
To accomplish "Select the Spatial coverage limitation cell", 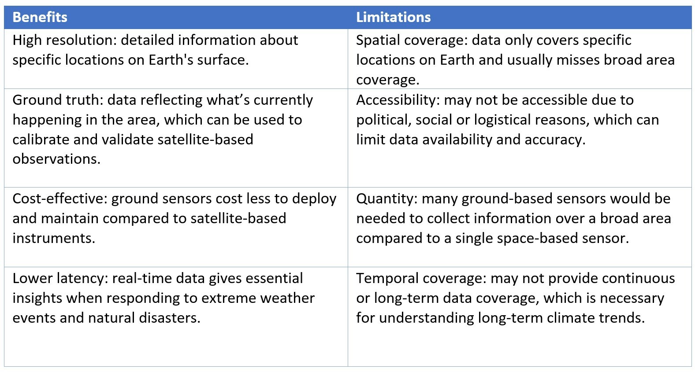I will click(x=520, y=59).
